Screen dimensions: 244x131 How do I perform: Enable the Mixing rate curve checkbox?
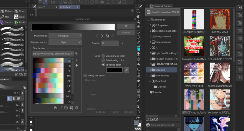[85, 76]
